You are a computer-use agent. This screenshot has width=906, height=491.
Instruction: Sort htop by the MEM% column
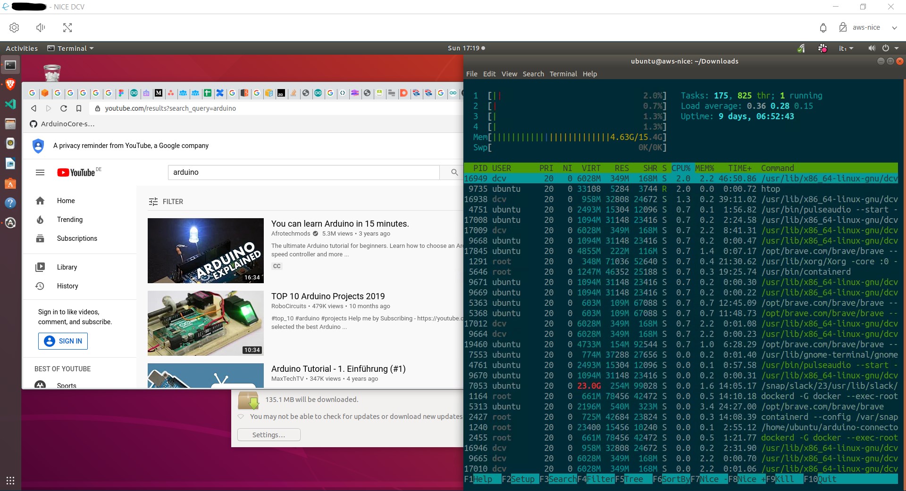pos(705,168)
